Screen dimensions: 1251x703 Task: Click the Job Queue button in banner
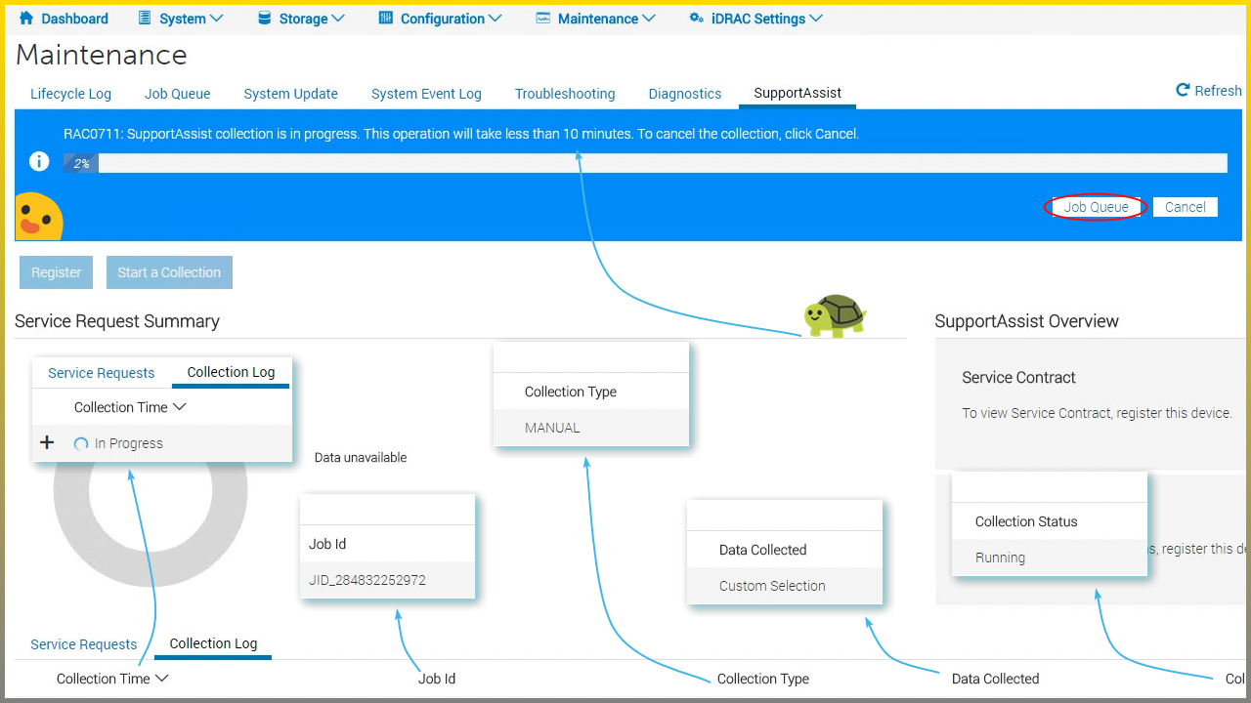1096,207
